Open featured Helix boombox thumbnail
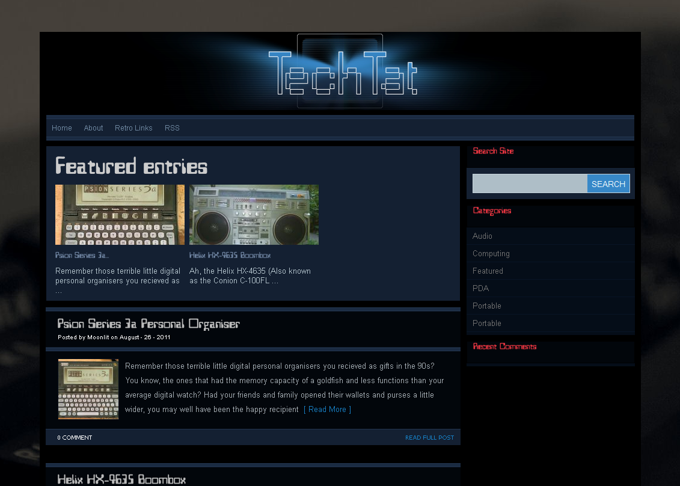This screenshot has height=486, width=680. click(x=254, y=215)
